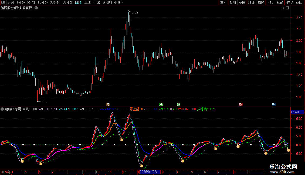Switch to 日线 daily chart
Screen dimensions: 305x175
coord(78,2)
